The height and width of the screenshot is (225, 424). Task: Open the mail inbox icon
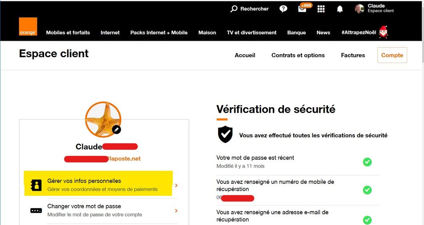[x=302, y=9]
